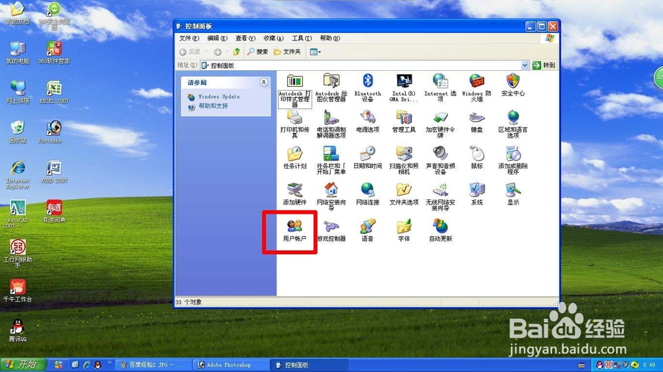Select the 我的电脑 desktop icon

(18, 53)
